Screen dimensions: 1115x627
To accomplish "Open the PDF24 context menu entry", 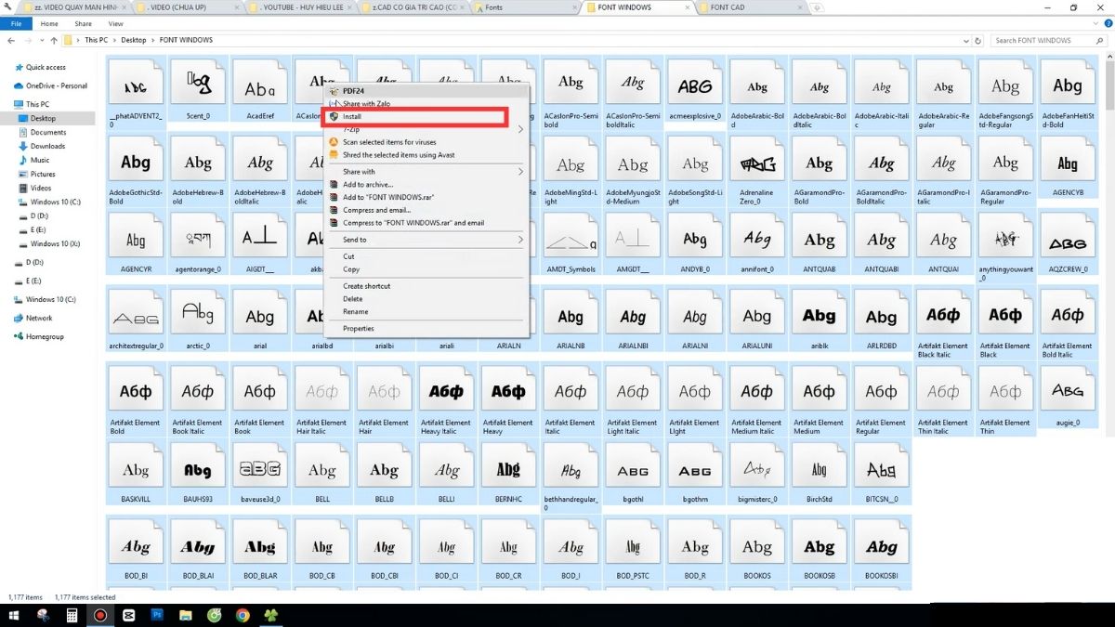I will [426, 91].
